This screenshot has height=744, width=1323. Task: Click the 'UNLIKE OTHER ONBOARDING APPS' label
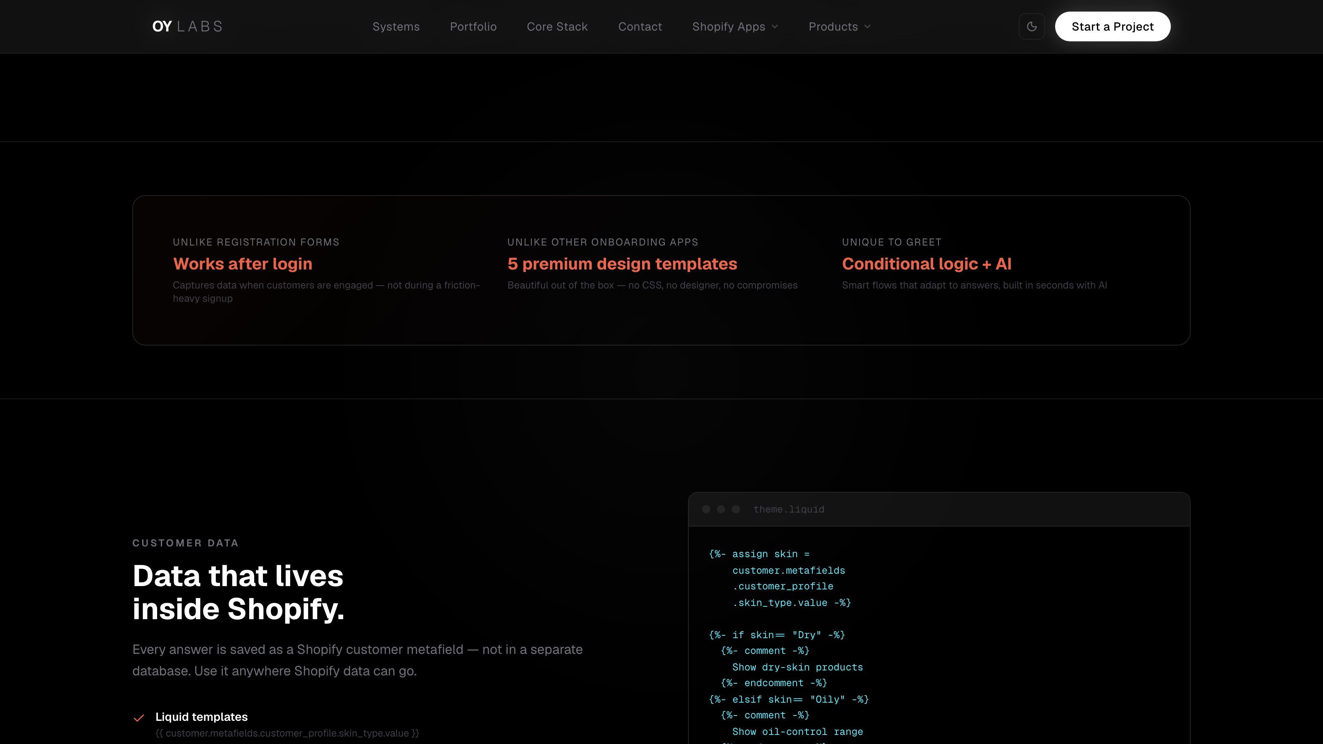click(602, 242)
